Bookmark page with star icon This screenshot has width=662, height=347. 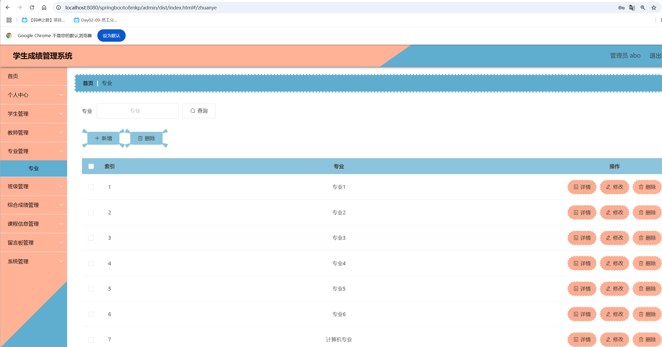pyautogui.click(x=654, y=8)
